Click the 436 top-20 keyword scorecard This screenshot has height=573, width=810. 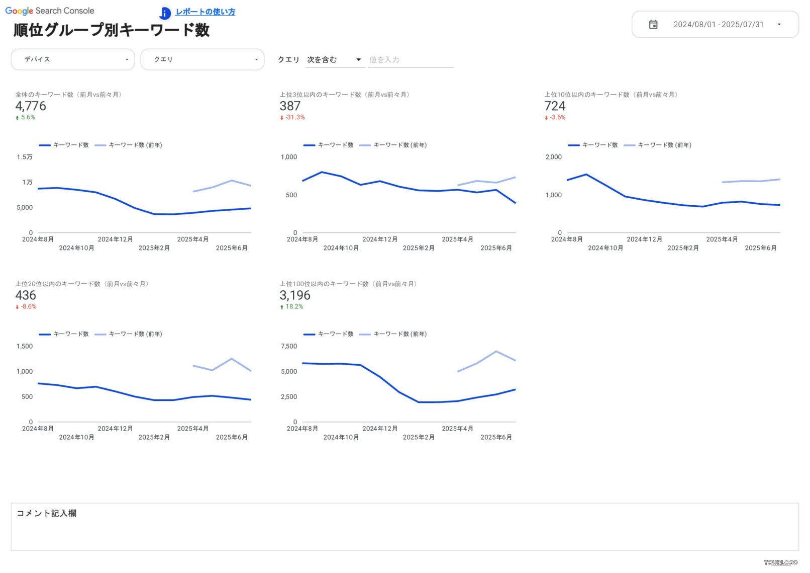tap(26, 295)
